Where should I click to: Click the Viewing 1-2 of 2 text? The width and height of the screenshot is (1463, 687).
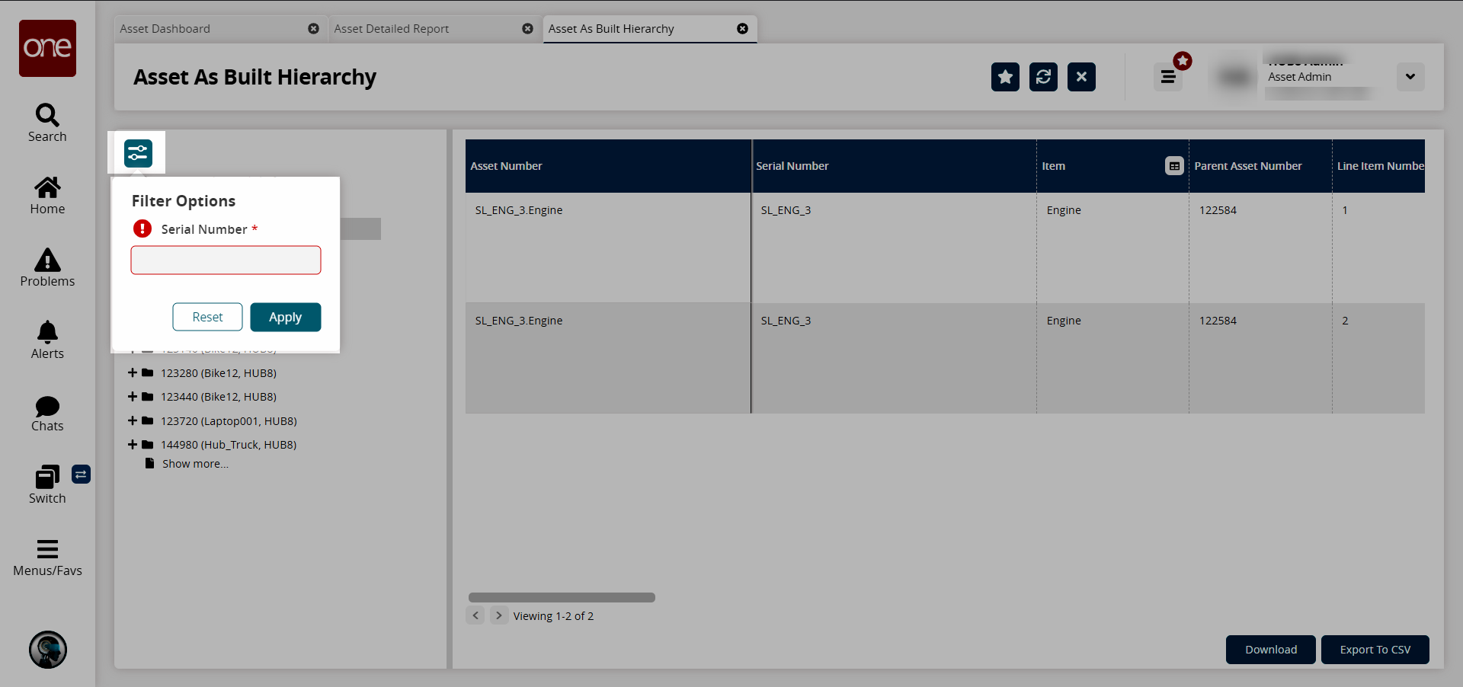point(553,616)
